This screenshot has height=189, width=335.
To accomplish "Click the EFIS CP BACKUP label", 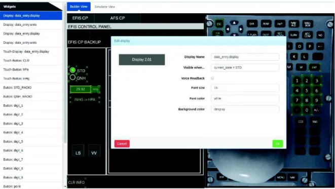I will [x=84, y=42].
